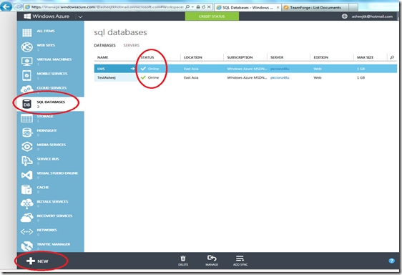Image resolution: width=402 pixels, height=275 pixels.
Task: Open Service Bus icon in sidebar
Action: coord(27,161)
